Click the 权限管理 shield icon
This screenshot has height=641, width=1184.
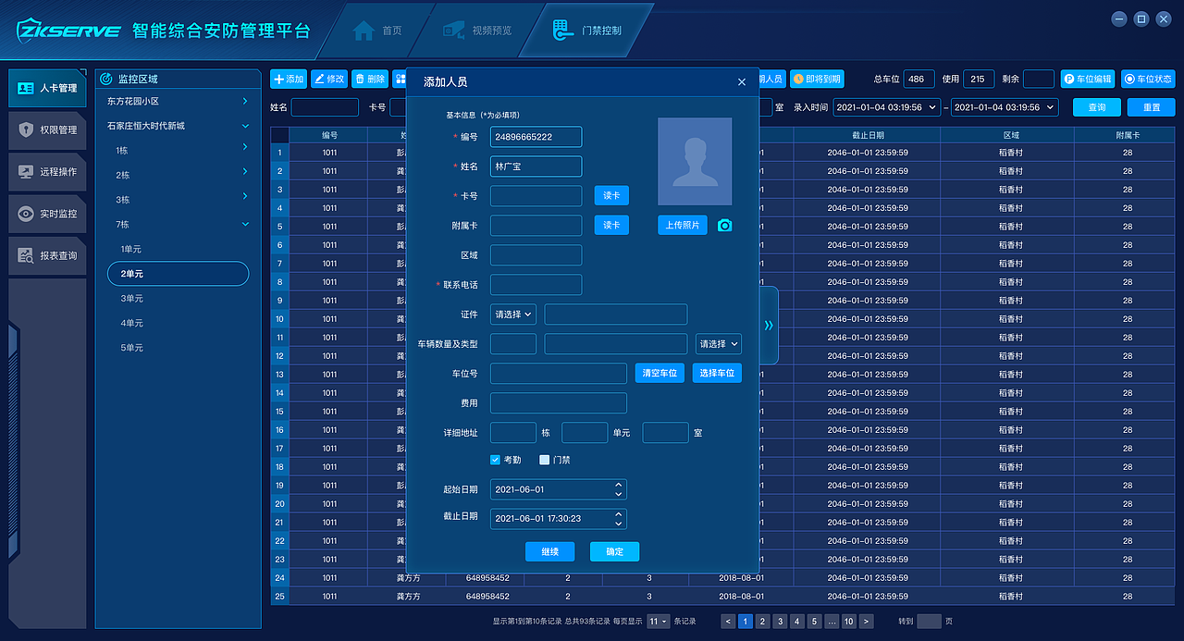(x=26, y=130)
